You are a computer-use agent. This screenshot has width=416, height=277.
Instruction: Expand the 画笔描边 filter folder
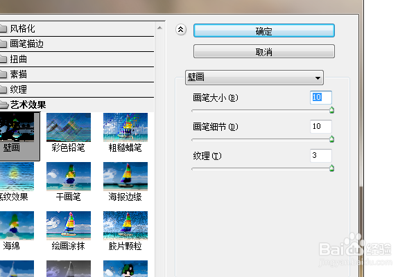tap(77, 44)
